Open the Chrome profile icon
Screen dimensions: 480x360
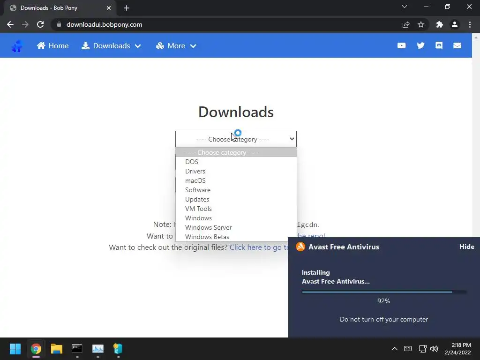tap(455, 24)
